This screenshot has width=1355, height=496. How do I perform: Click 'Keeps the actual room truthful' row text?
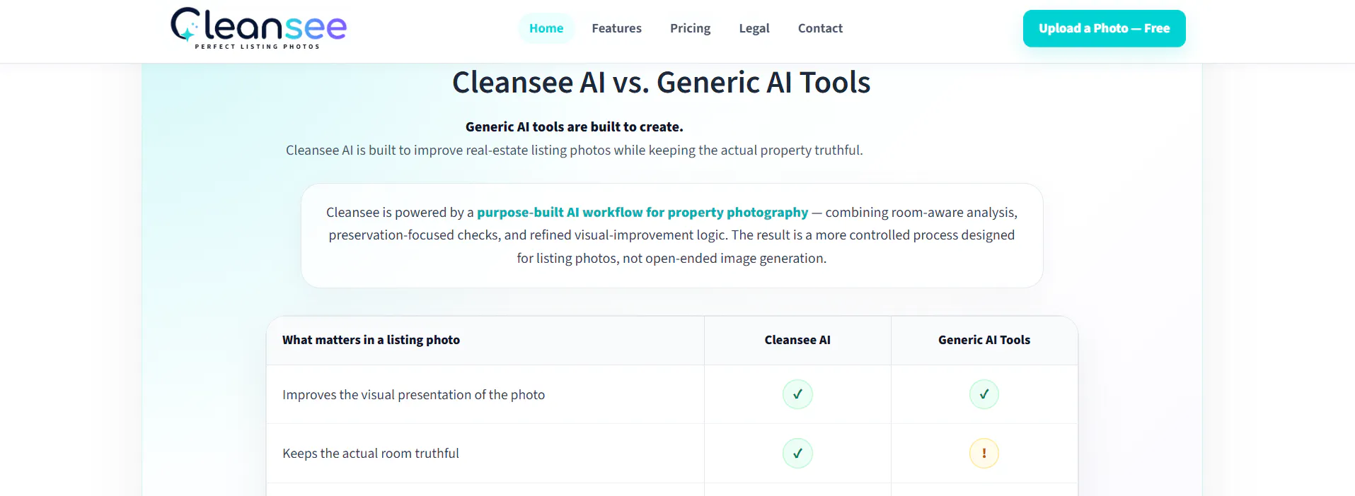370,454
